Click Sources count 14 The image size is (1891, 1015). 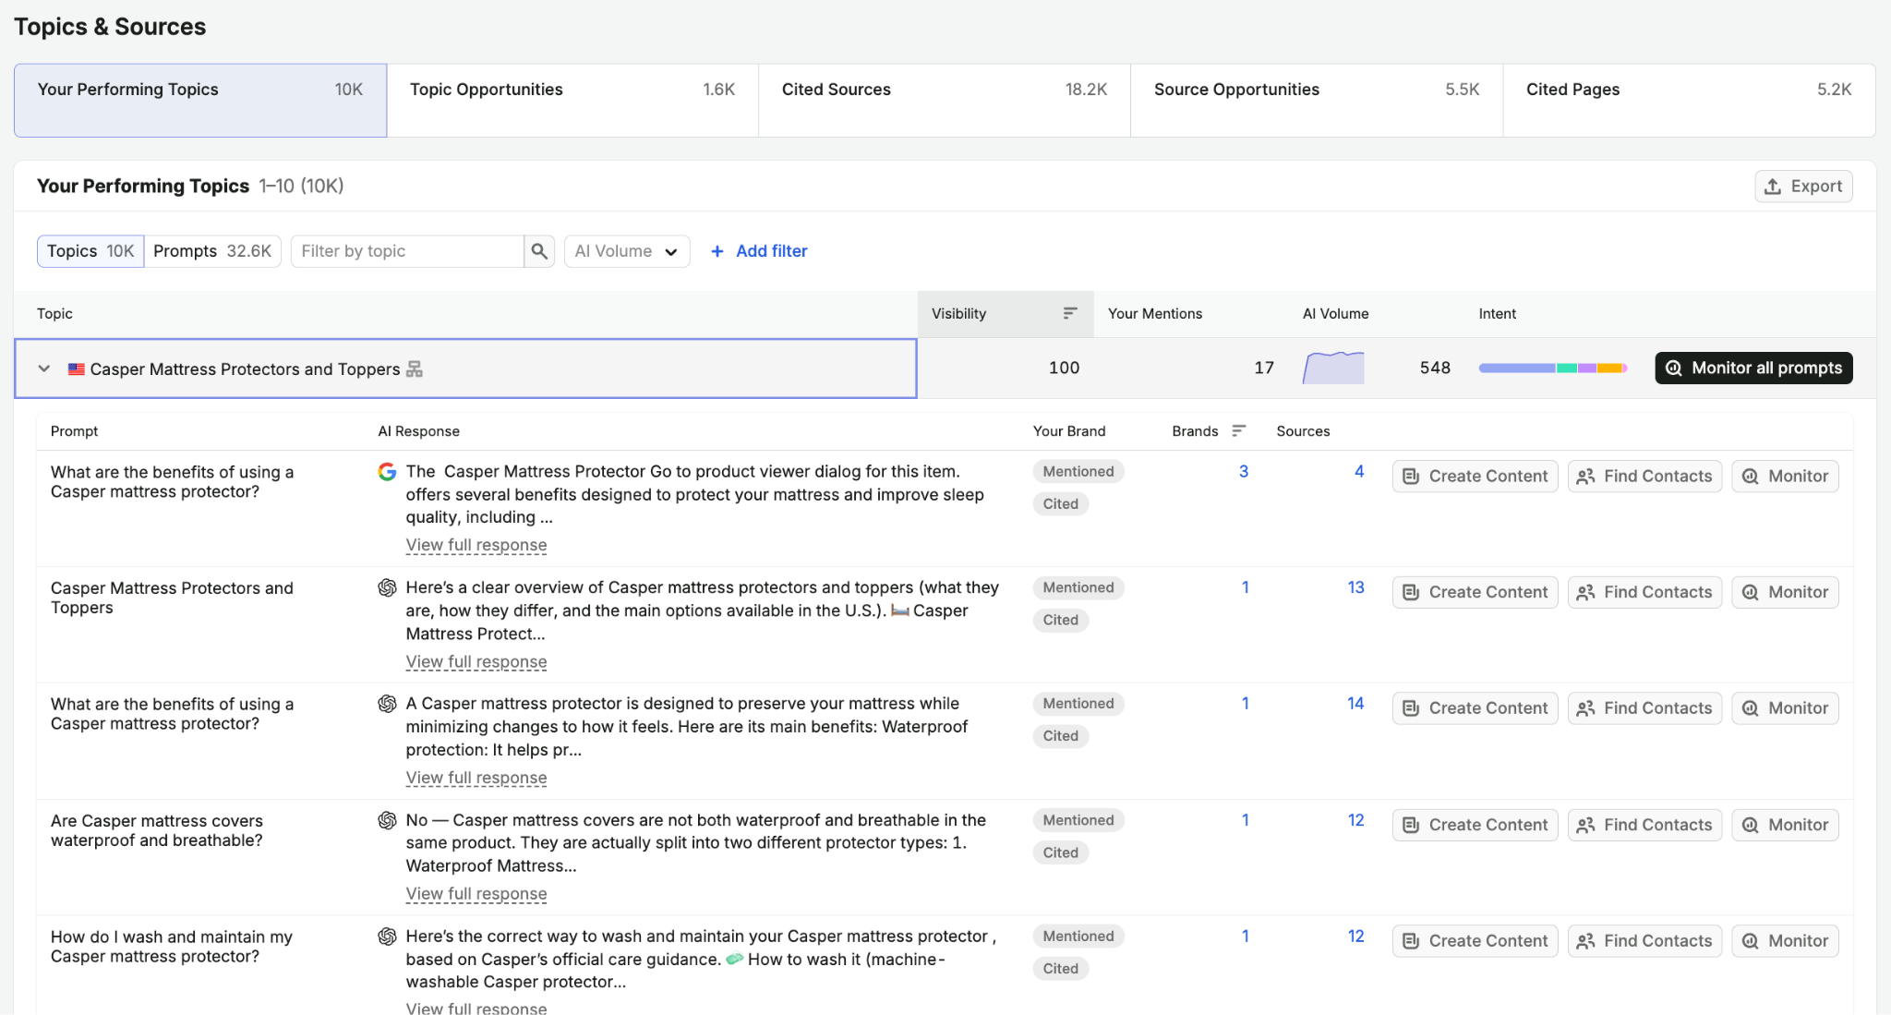(x=1355, y=704)
